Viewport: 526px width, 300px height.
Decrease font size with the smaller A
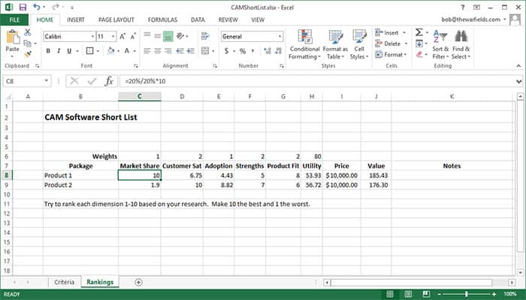pos(133,37)
